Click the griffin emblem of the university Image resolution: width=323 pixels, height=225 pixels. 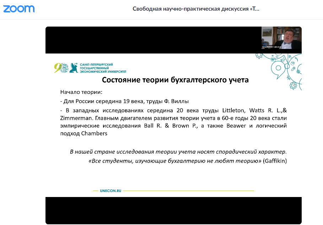74,68
